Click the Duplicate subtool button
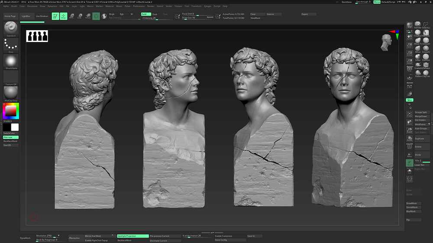The image size is (433, 243). pyautogui.click(x=422, y=139)
